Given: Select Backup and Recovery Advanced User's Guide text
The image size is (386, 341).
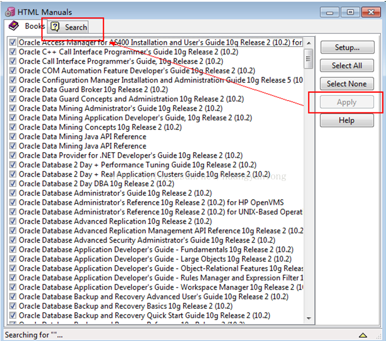Looking at the screenshot, I should [x=154, y=297].
